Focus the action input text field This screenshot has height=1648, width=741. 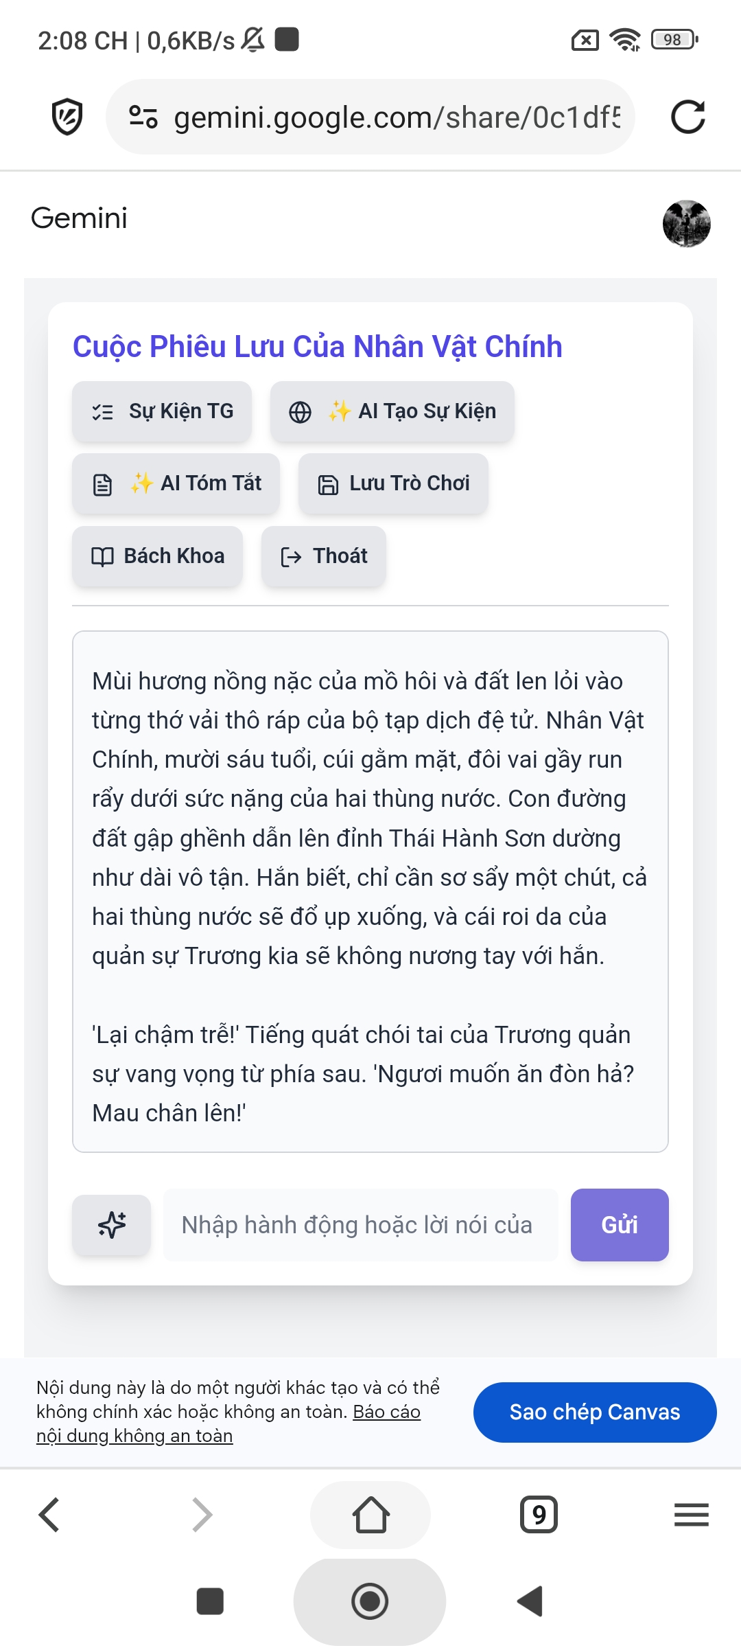360,1225
